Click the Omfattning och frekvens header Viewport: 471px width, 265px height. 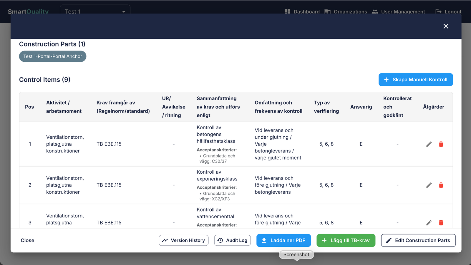[278, 107]
